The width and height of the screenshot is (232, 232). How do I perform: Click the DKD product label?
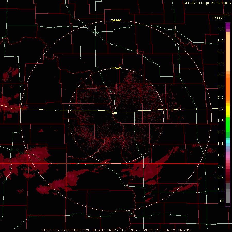(x=227, y=15)
